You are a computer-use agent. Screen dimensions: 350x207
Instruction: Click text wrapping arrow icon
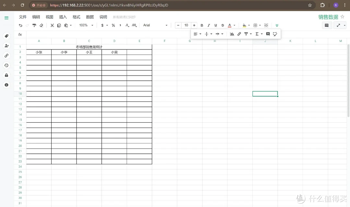(217, 34)
